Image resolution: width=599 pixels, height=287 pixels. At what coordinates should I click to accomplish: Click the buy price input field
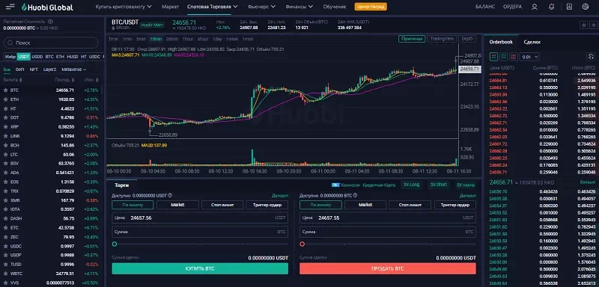(200, 217)
